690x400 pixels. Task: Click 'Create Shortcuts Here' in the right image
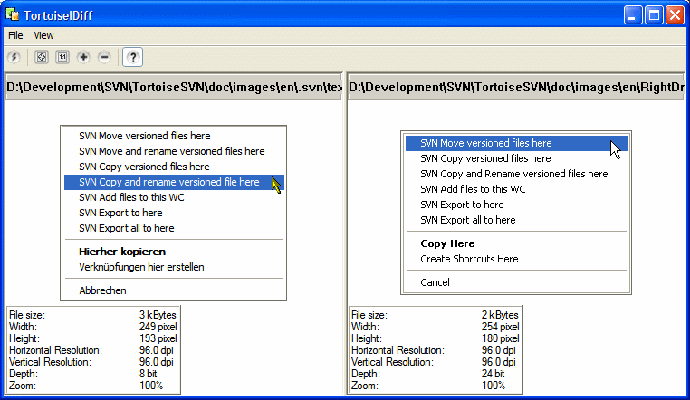point(469,259)
